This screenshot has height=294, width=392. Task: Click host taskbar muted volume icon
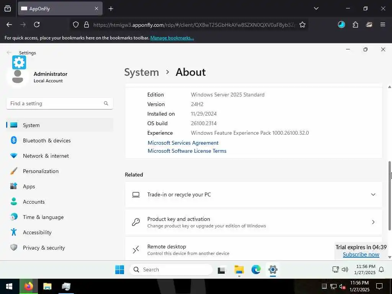pyautogui.click(x=343, y=286)
